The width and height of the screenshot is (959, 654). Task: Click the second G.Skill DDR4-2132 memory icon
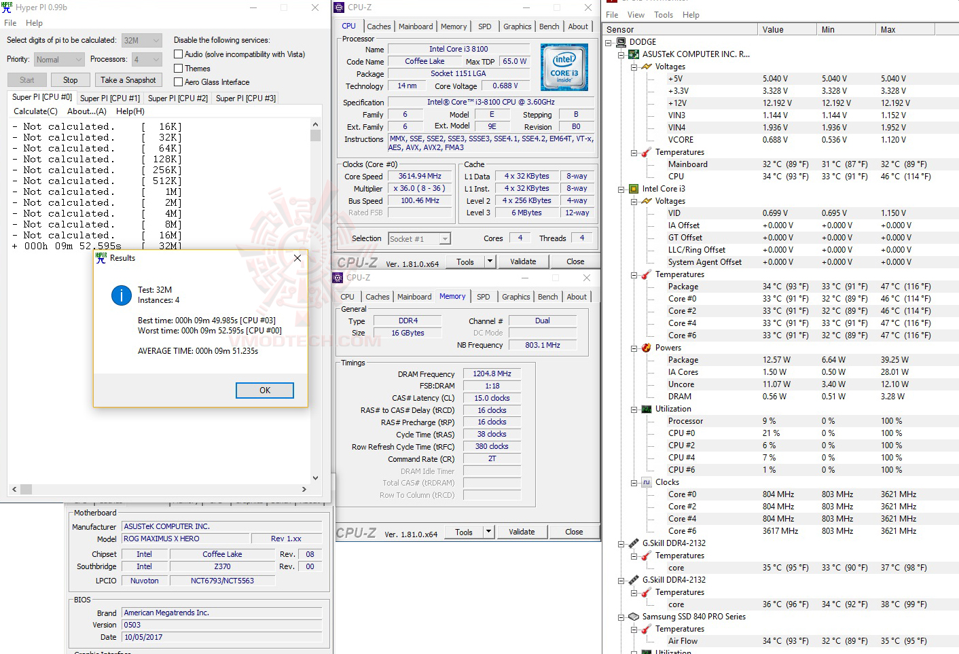click(634, 580)
